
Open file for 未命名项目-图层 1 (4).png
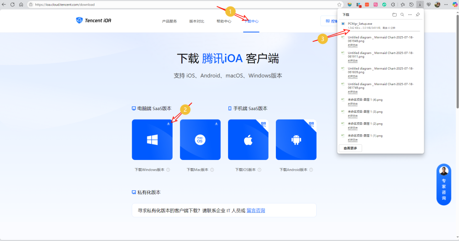353,104
